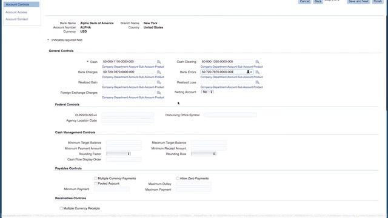Select Account Access in side navigation
Viewport: 388px width, 218px height.
point(16,12)
